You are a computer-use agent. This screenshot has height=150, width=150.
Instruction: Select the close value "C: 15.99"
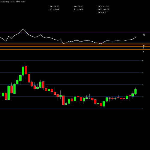tap(54, 10)
